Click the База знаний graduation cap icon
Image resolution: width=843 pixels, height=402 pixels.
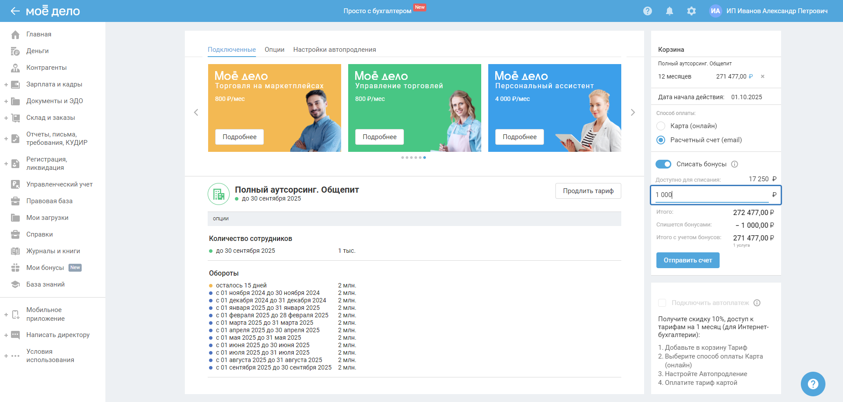tap(15, 284)
